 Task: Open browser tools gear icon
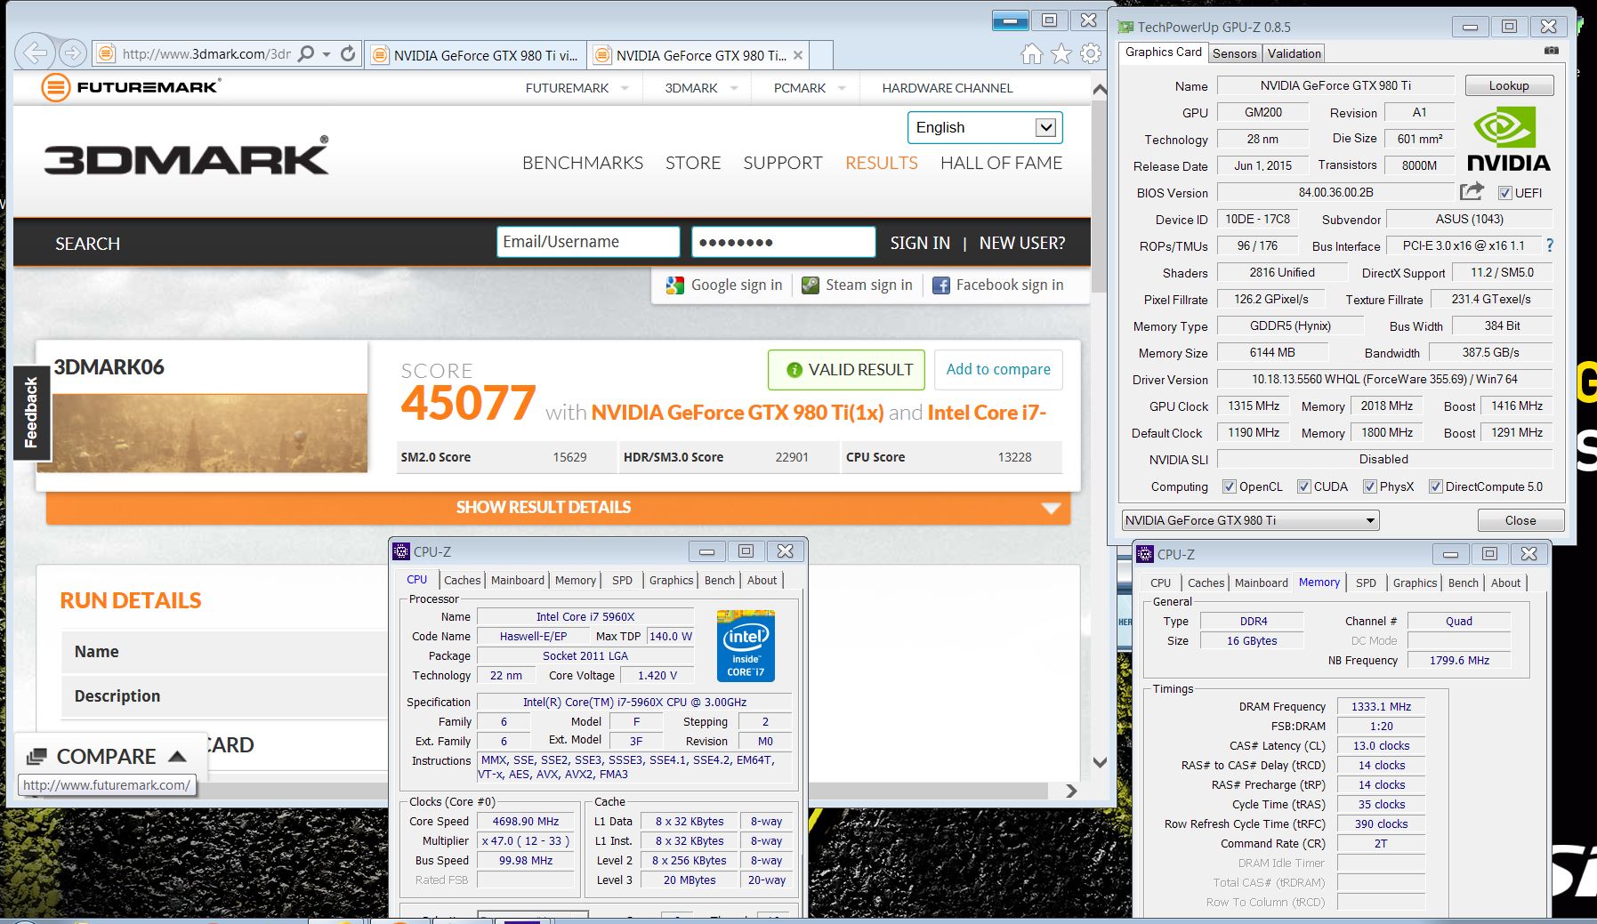point(1090,54)
